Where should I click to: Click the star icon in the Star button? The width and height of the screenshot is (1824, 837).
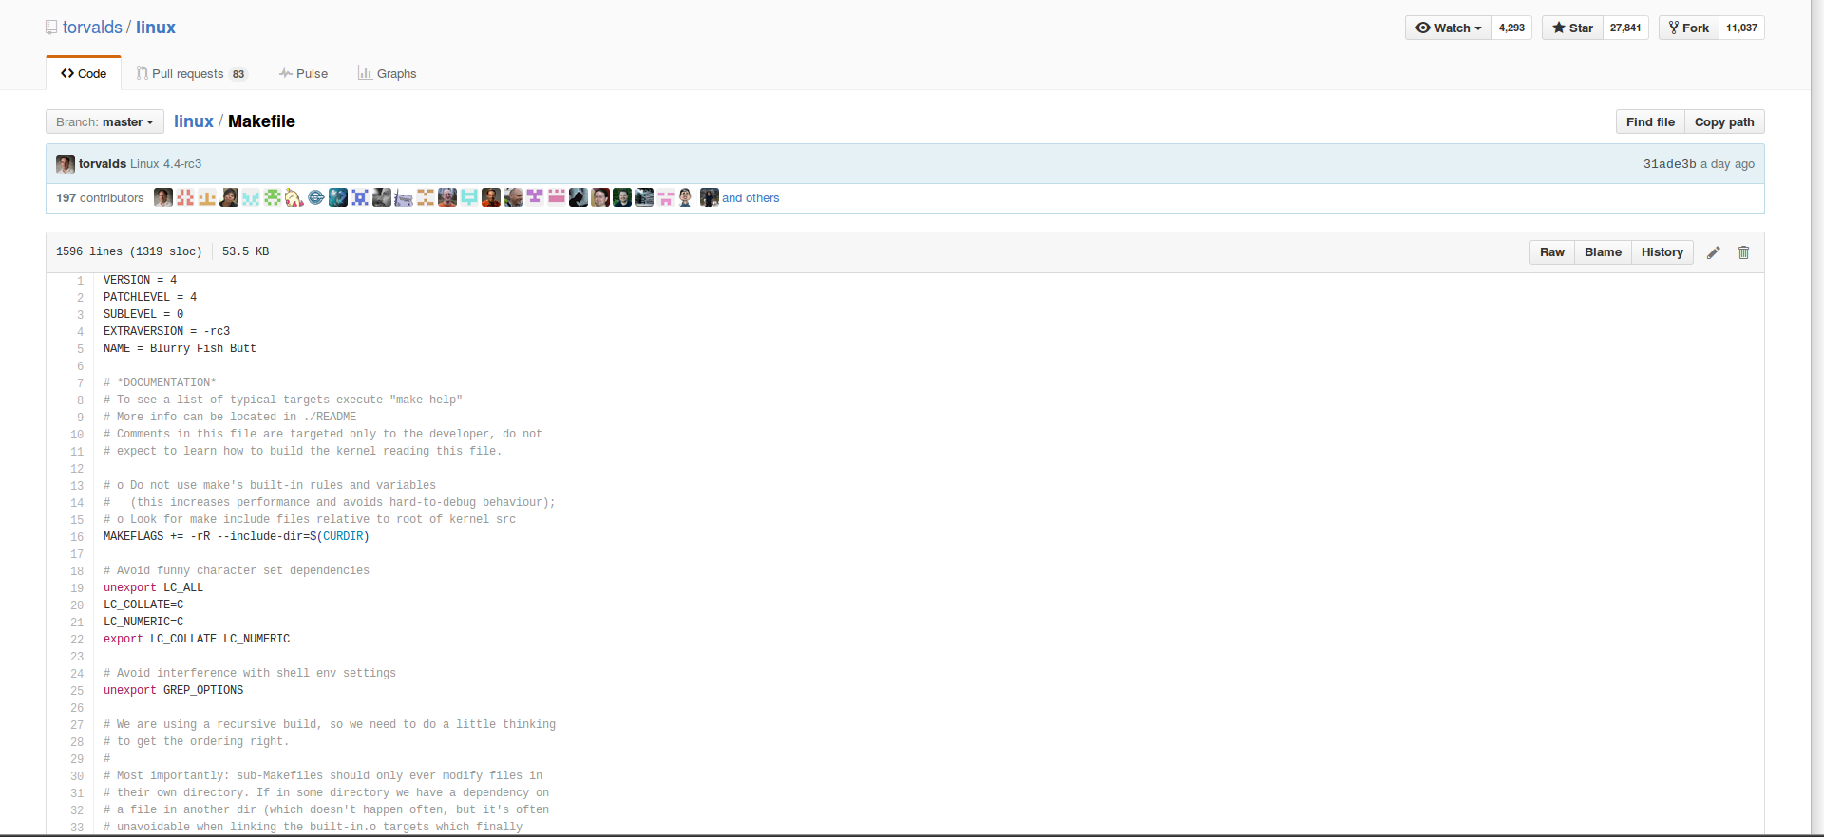[x=1559, y=28]
